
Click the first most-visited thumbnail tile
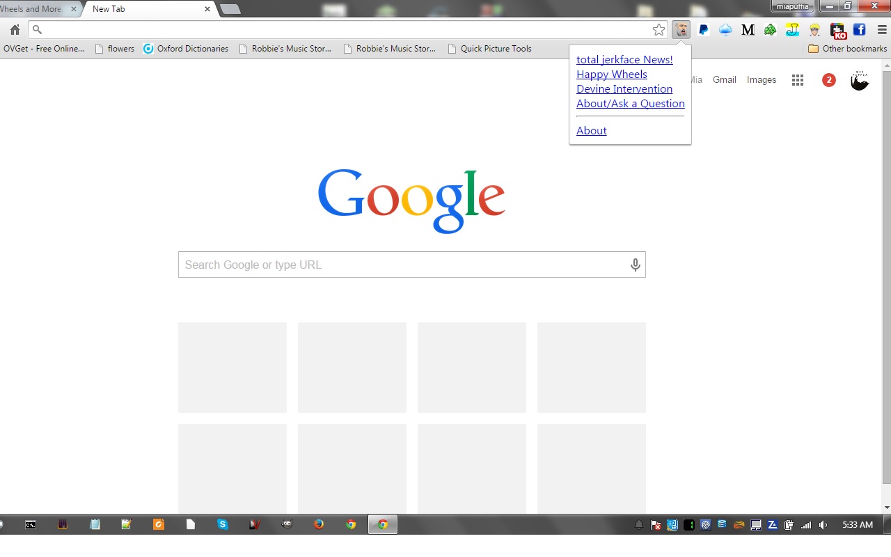point(232,368)
